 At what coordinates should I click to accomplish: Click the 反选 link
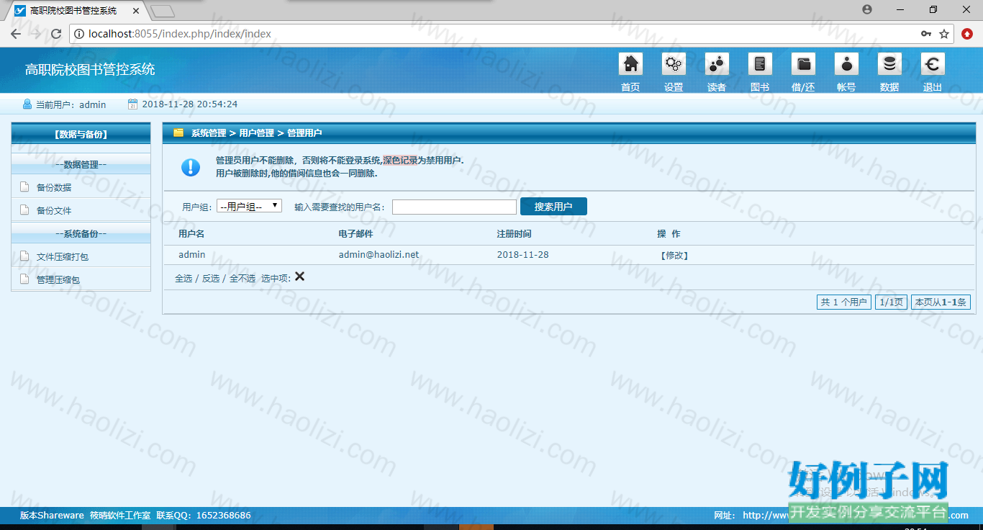(x=210, y=278)
